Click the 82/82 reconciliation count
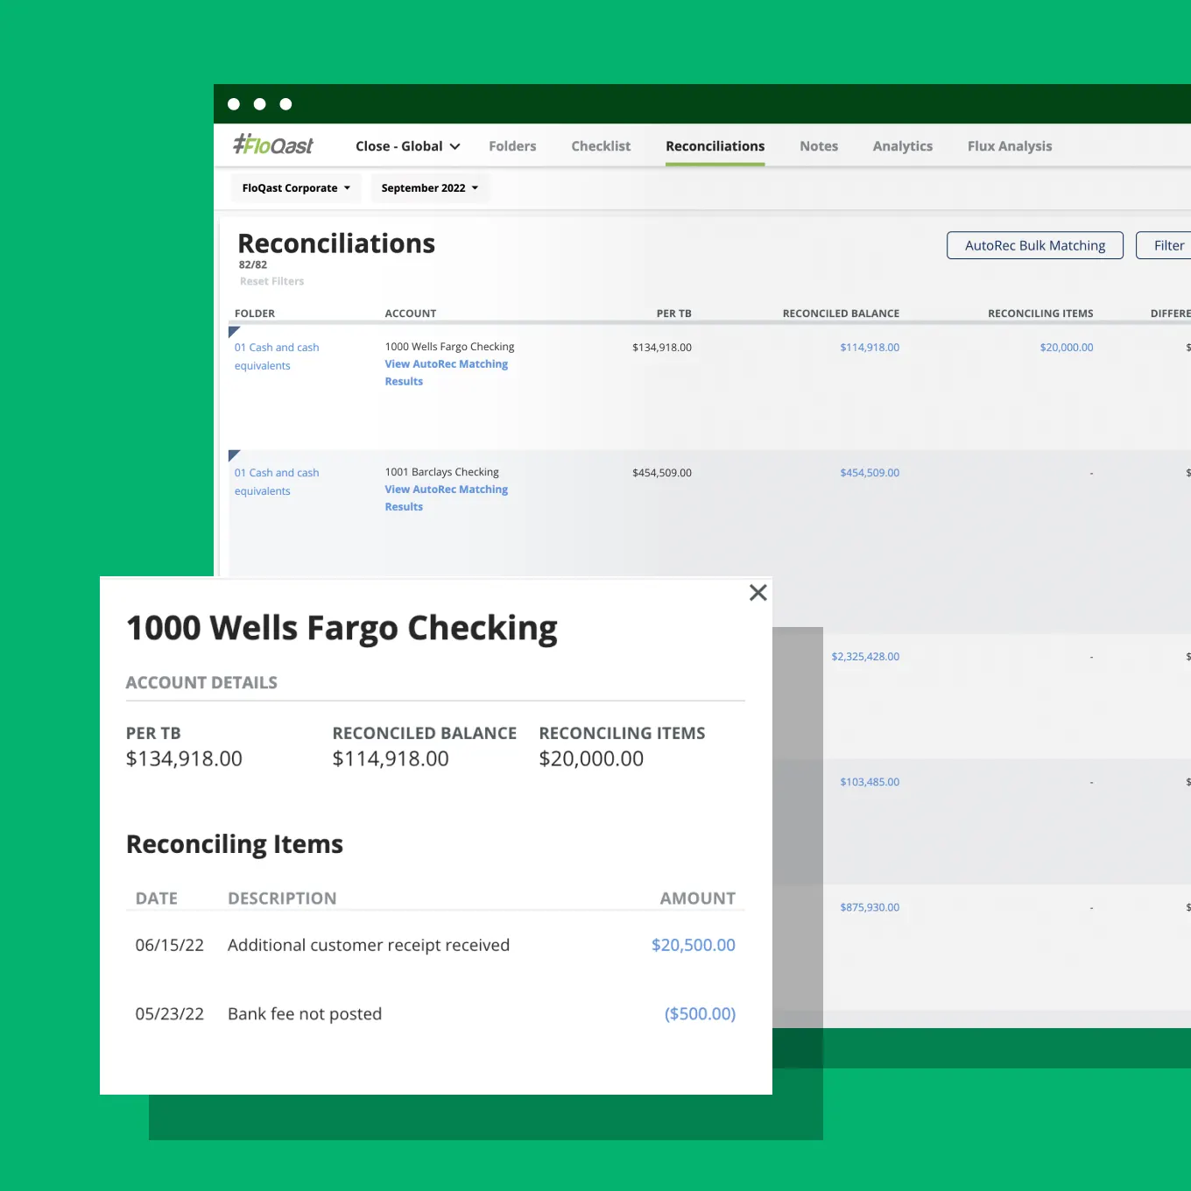This screenshot has height=1191, width=1191. [253, 264]
